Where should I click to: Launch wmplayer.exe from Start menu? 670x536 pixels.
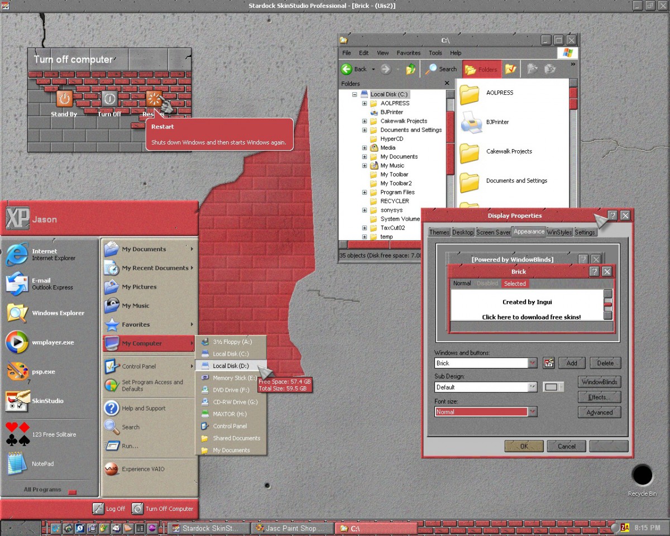(x=17, y=342)
